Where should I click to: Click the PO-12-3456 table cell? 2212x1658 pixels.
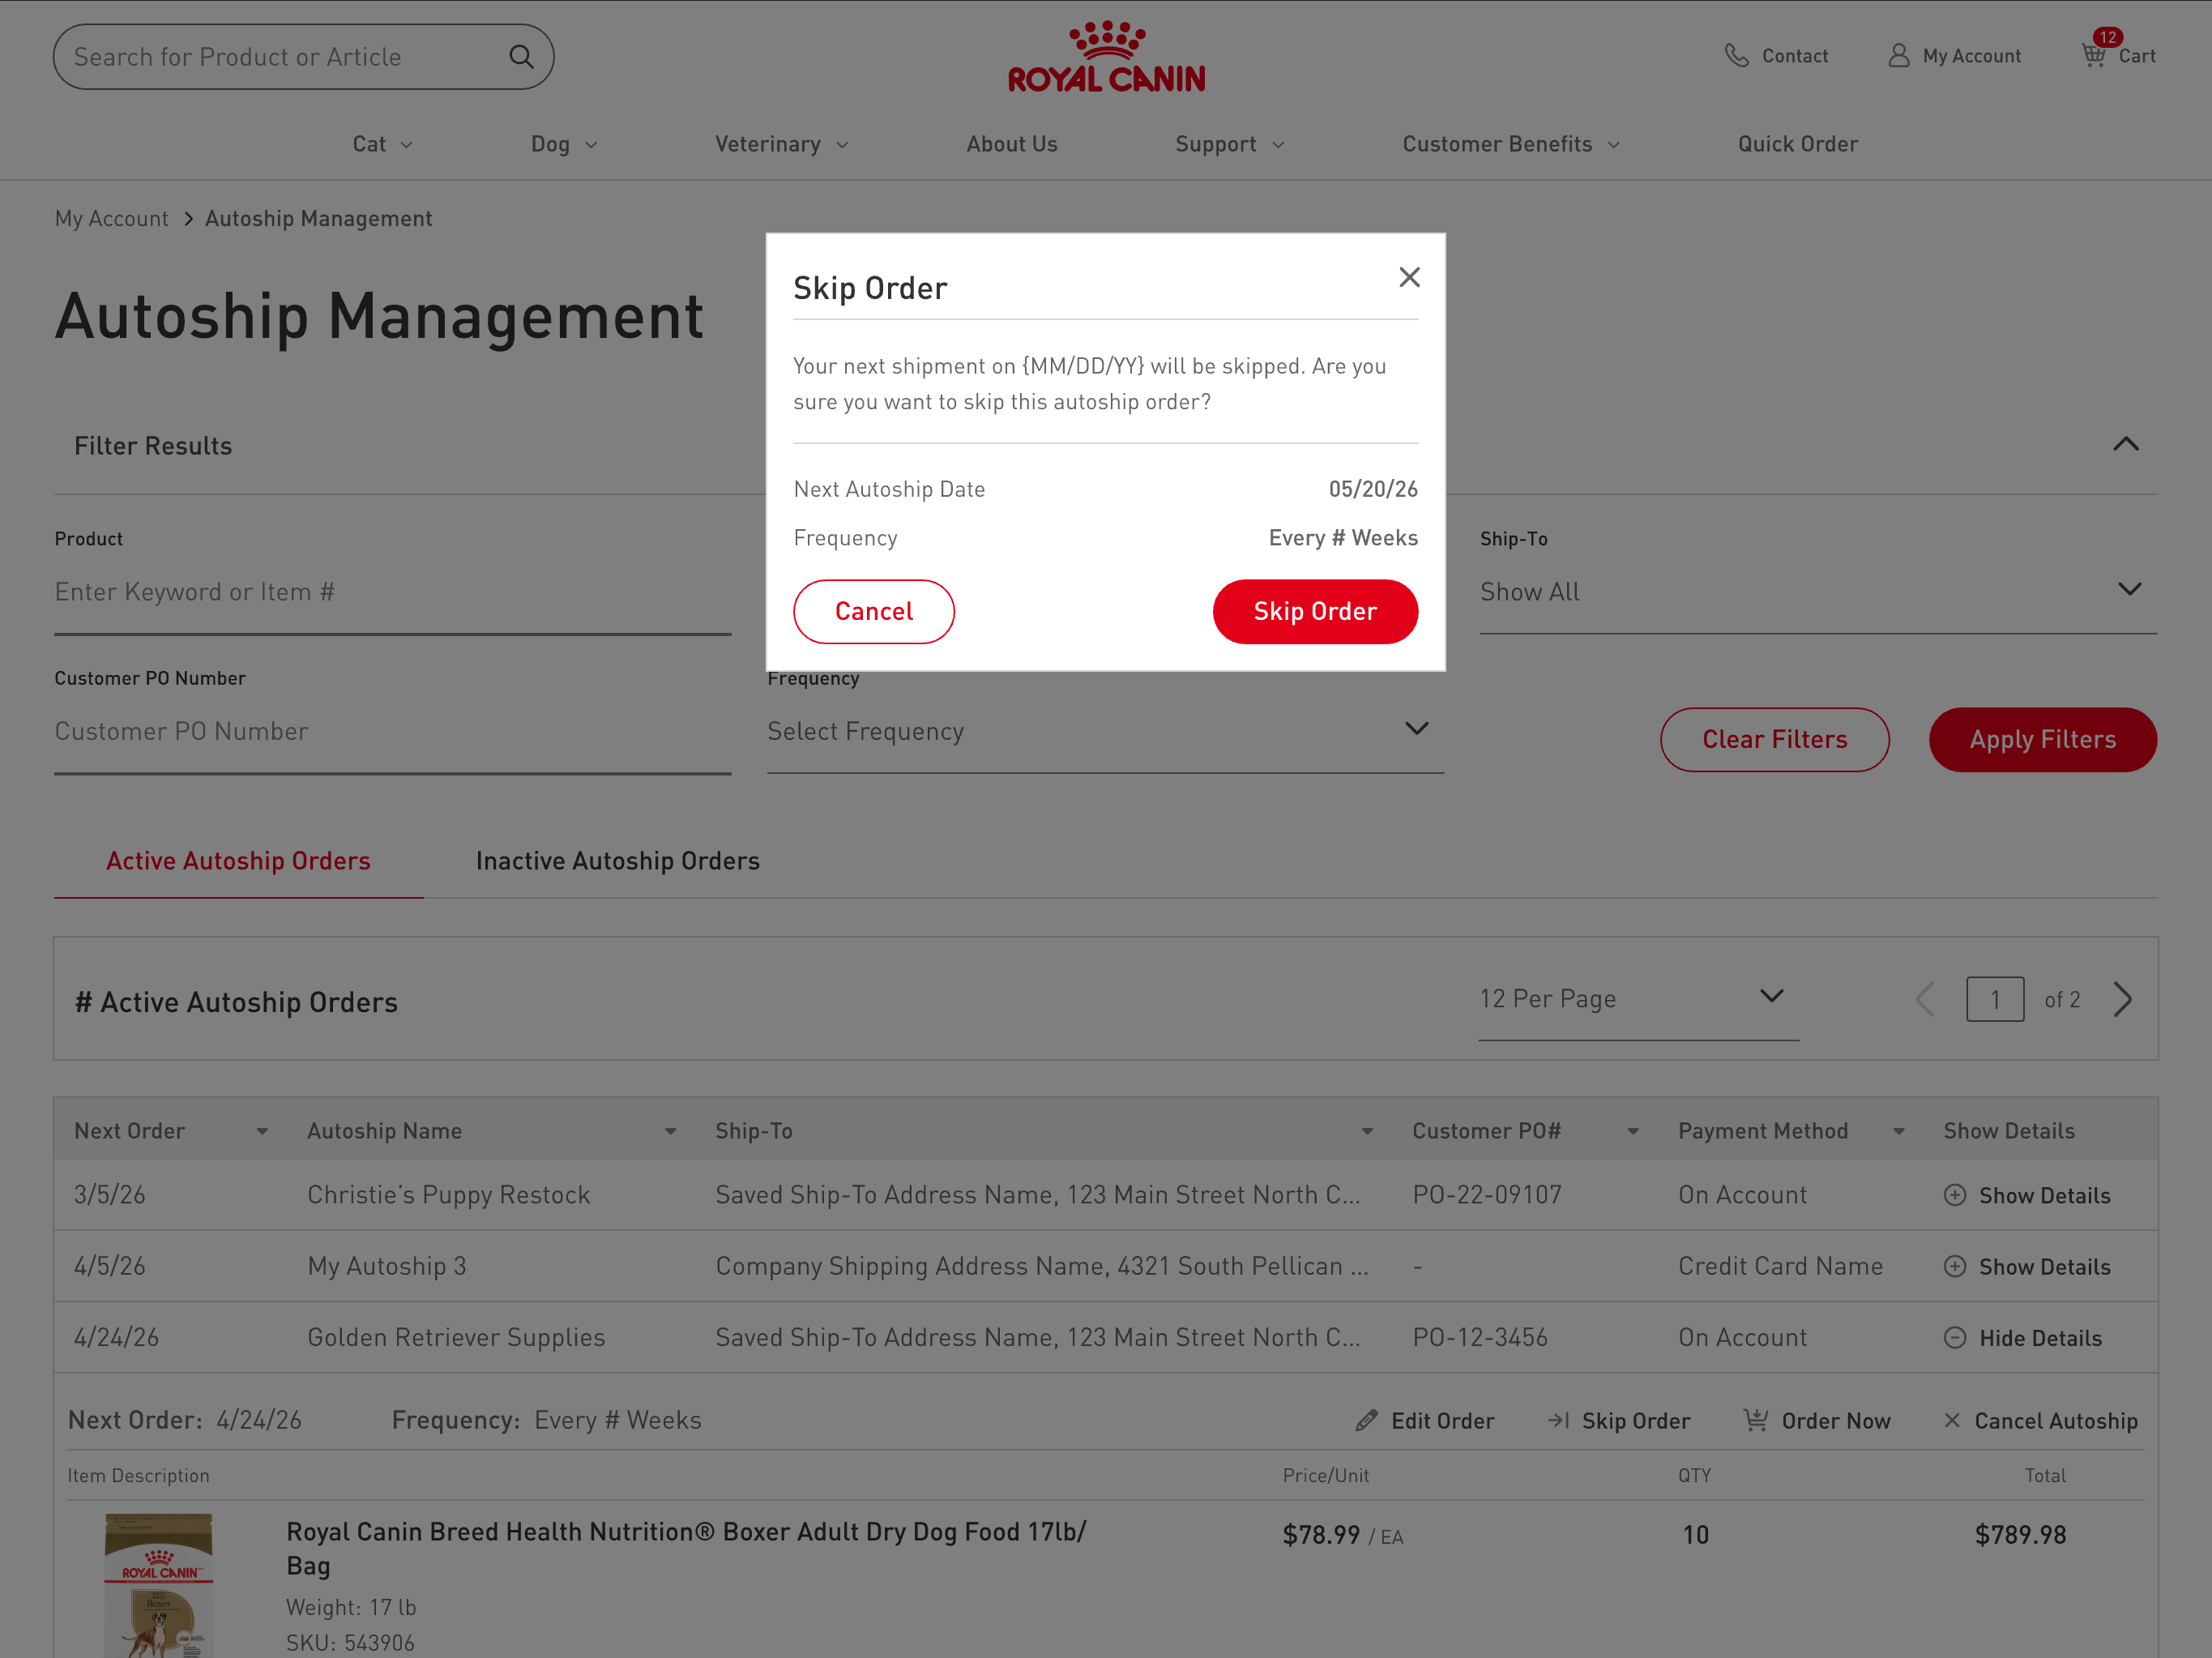[1479, 1337]
